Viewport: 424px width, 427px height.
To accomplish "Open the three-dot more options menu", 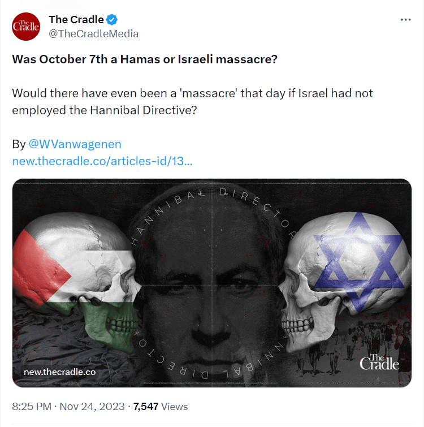I will (x=405, y=19).
